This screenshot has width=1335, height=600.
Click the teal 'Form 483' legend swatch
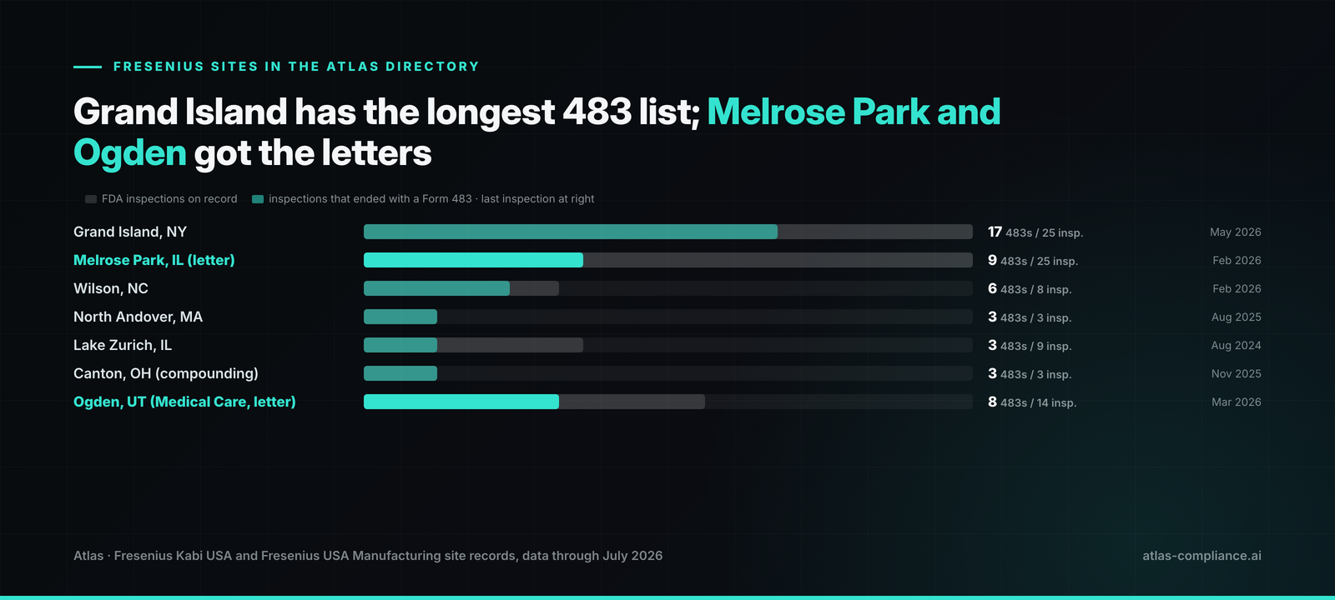pyautogui.click(x=258, y=199)
